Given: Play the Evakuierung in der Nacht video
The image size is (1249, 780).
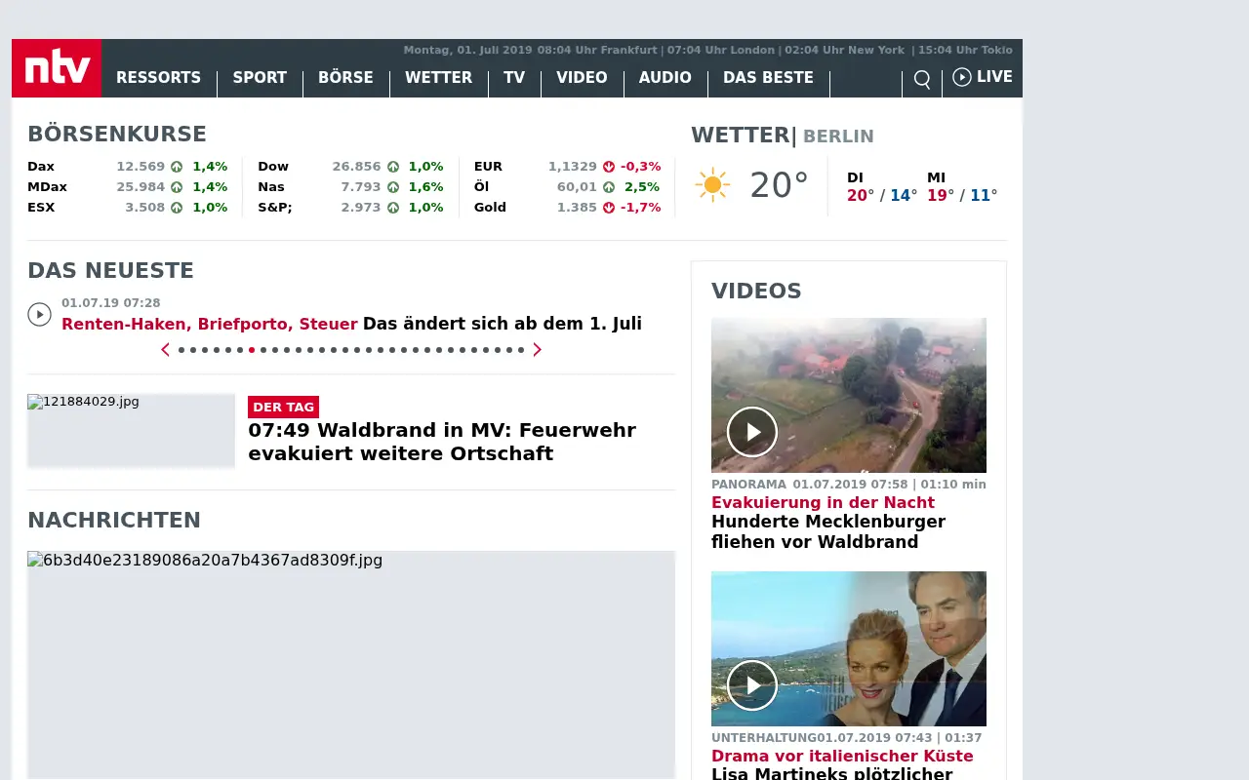Looking at the screenshot, I should (752, 432).
